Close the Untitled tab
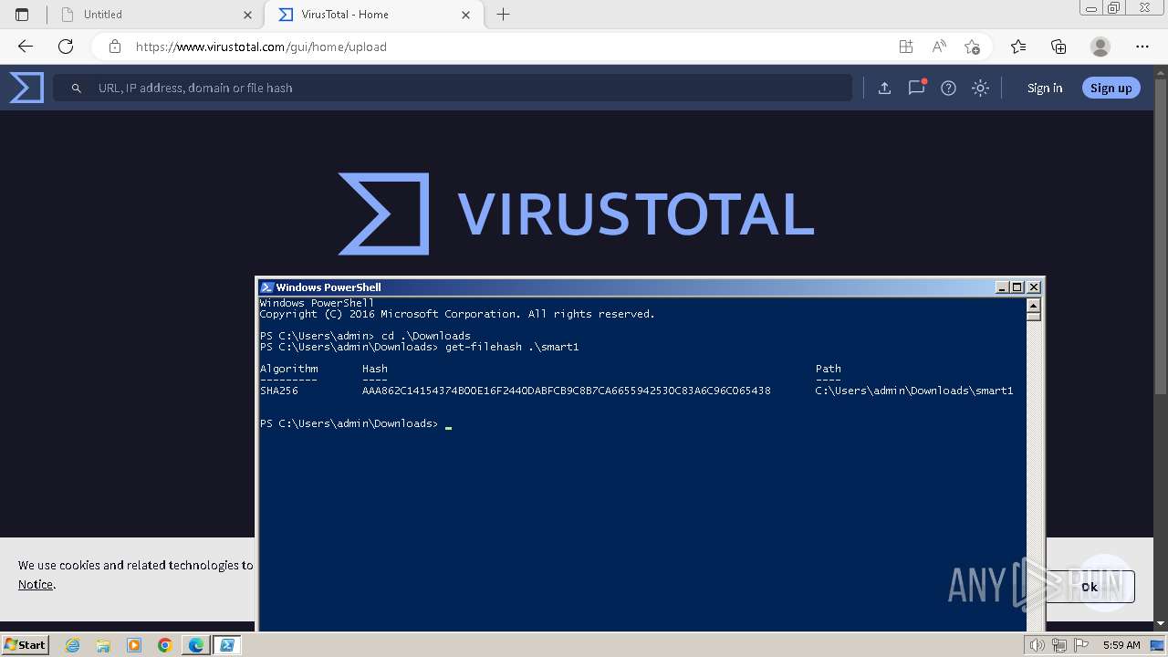This screenshot has height=657, width=1168. (247, 15)
